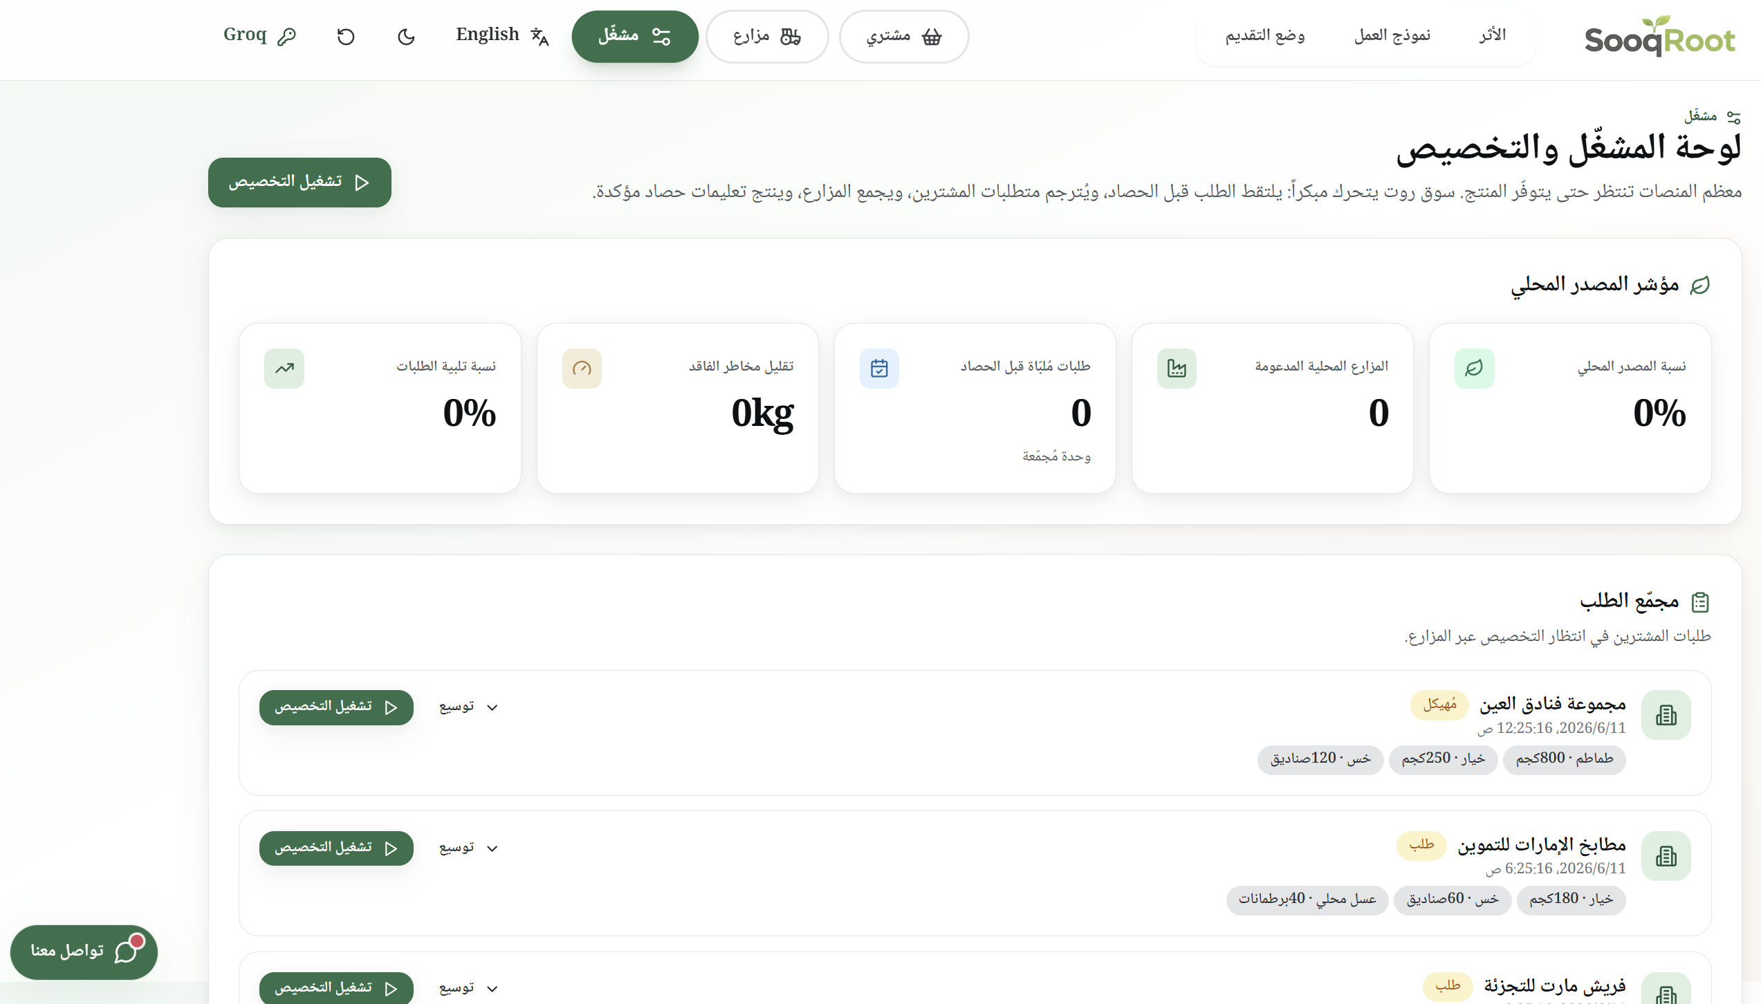The width and height of the screenshot is (1761, 1004).
Task: Switch language to English
Action: pos(502,35)
